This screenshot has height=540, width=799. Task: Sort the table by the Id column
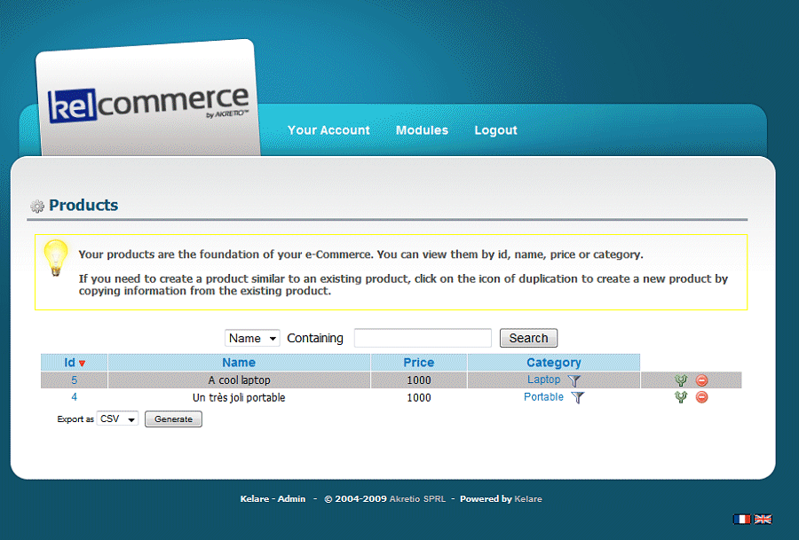coord(70,363)
